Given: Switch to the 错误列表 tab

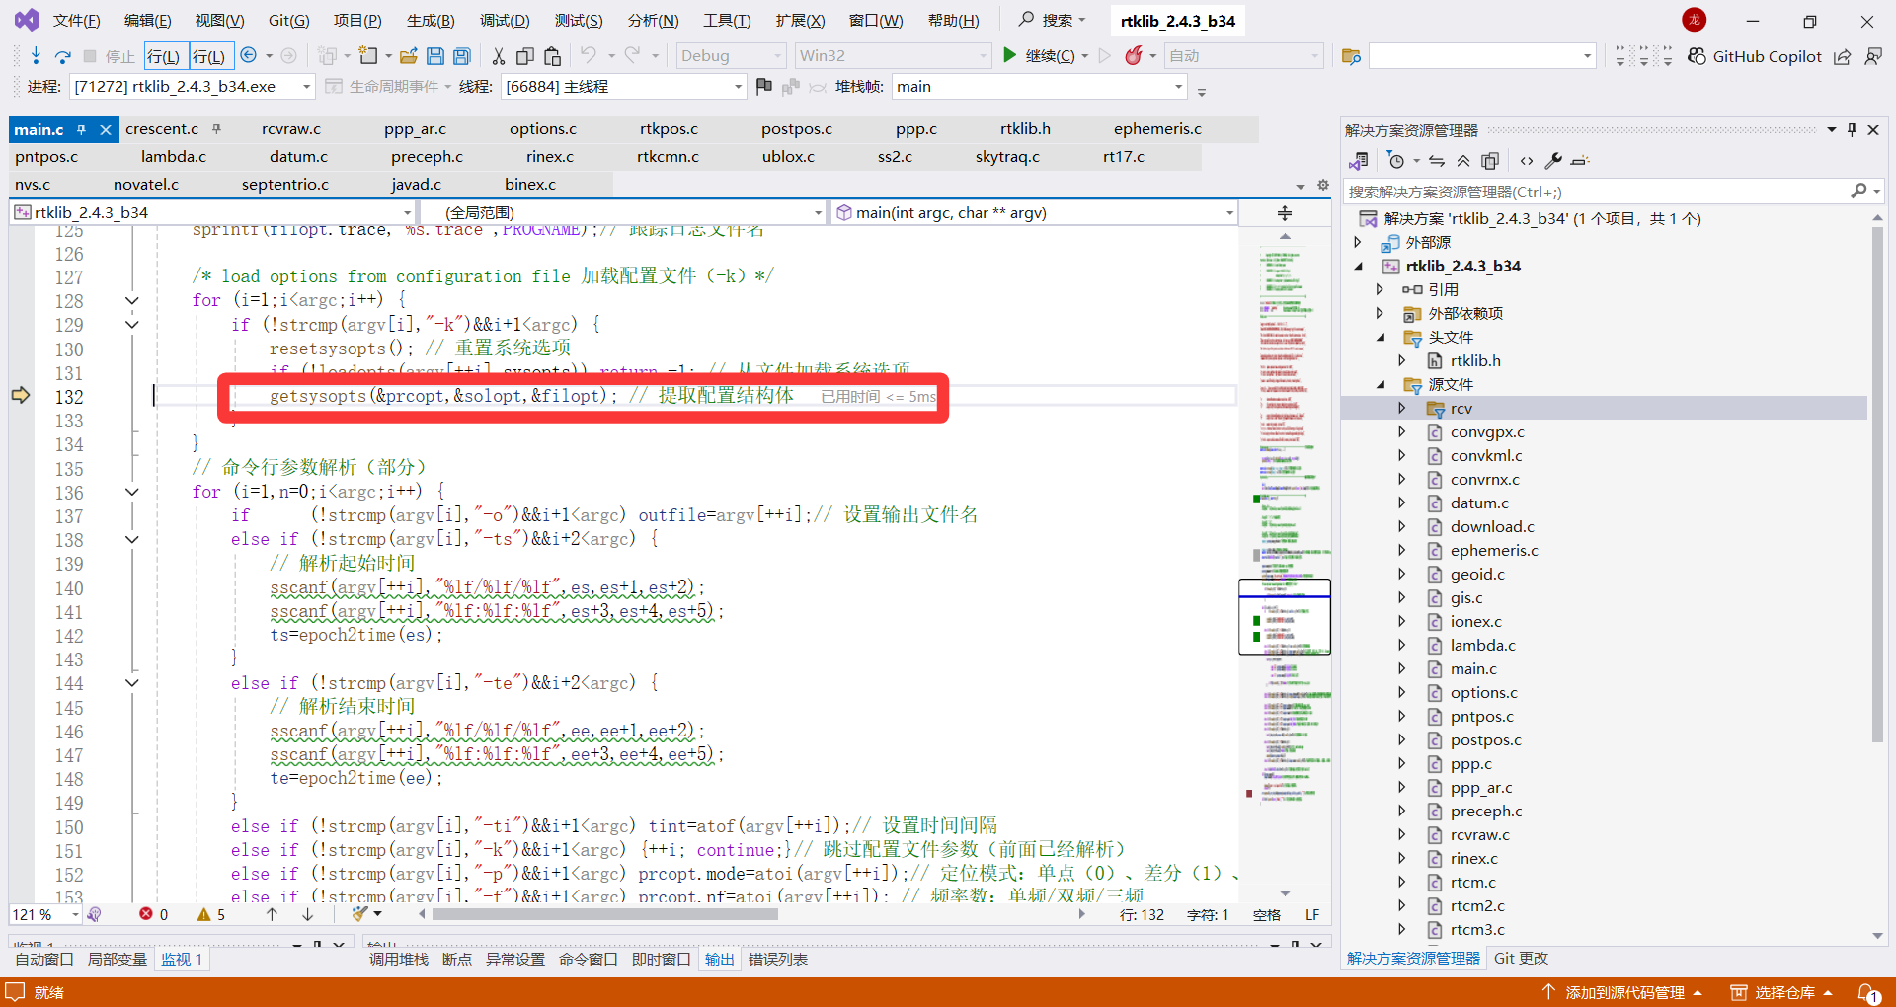Looking at the screenshot, I should 778,959.
